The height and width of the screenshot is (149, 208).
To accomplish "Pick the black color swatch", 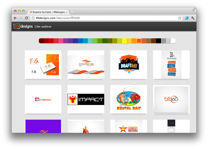I will pos(159,41).
